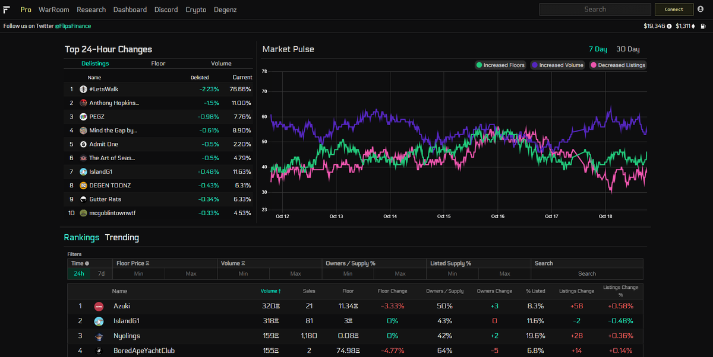Click the Floor Price Min input
The width and height of the screenshot is (713, 357).
pyautogui.click(x=138, y=273)
